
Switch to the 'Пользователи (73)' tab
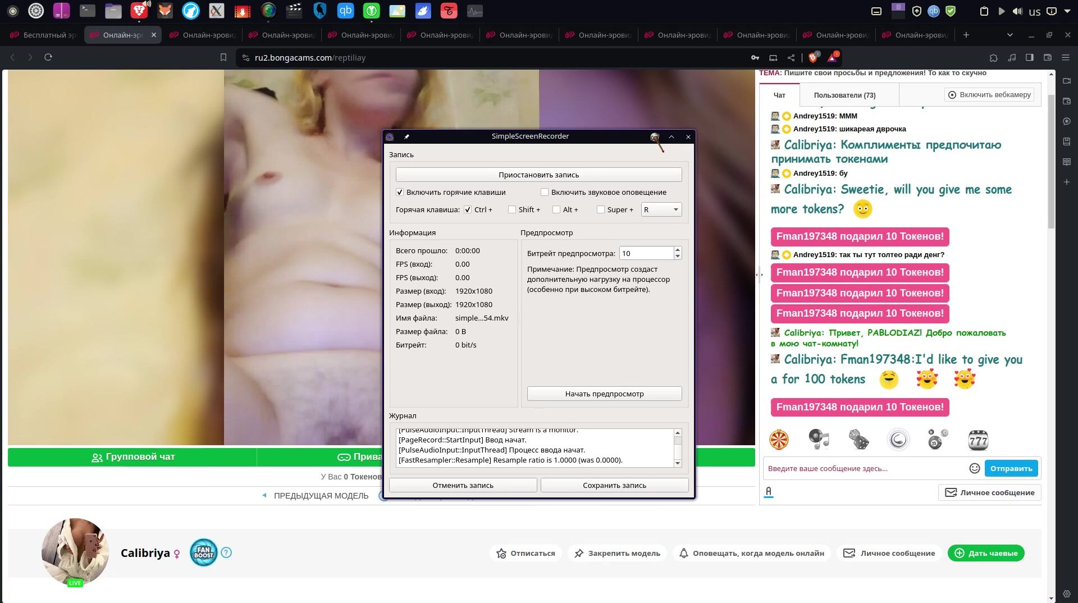coord(844,95)
